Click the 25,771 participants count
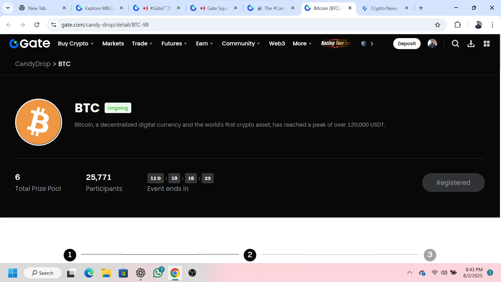Viewport: 501px width, 282px height. [99, 177]
